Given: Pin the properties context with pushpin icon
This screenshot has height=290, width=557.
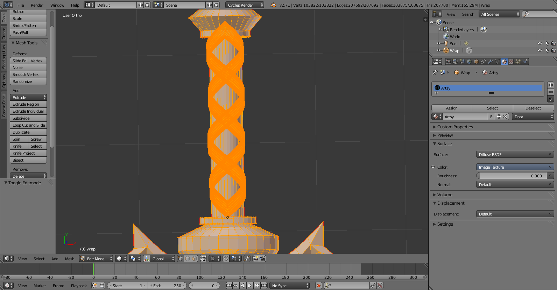Looking at the screenshot, I should 435,72.
